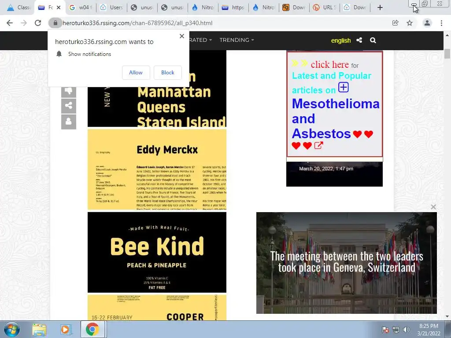
Task: Allow notifications from heroturko336.rssing.com
Action: [x=136, y=73]
